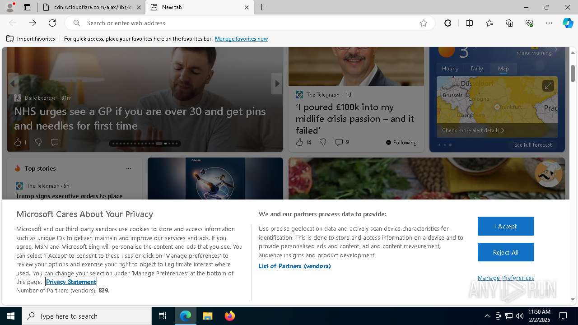Close the New tab tab

[x=247, y=7]
